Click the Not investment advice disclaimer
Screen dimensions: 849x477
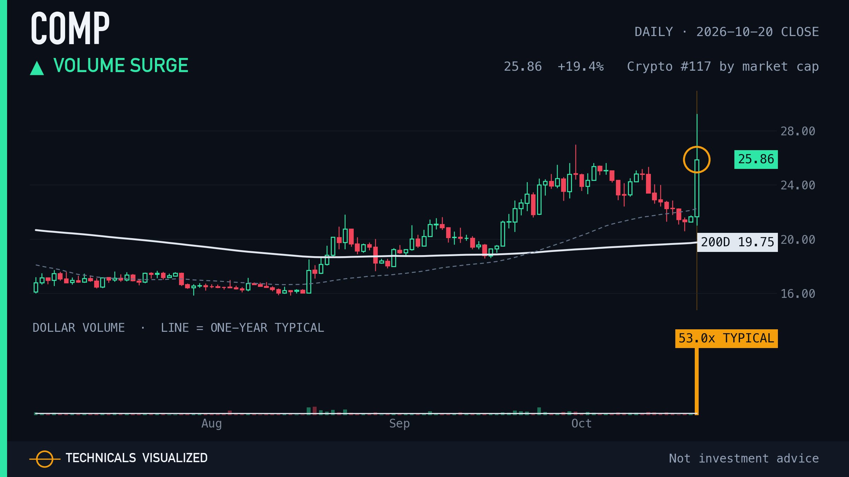pos(744,459)
